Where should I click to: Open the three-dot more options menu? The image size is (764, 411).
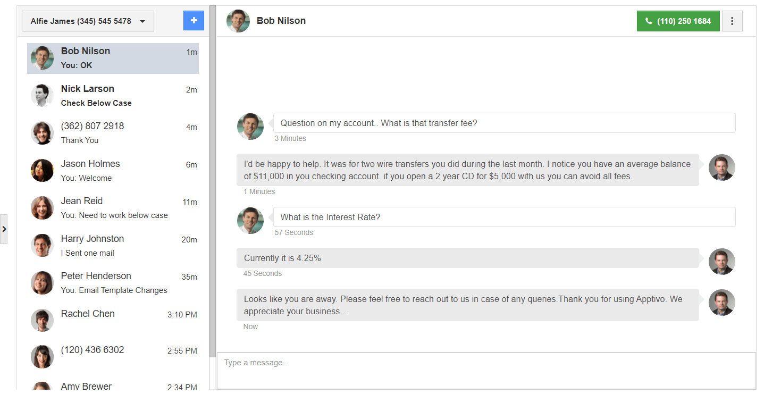pos(732,21)
